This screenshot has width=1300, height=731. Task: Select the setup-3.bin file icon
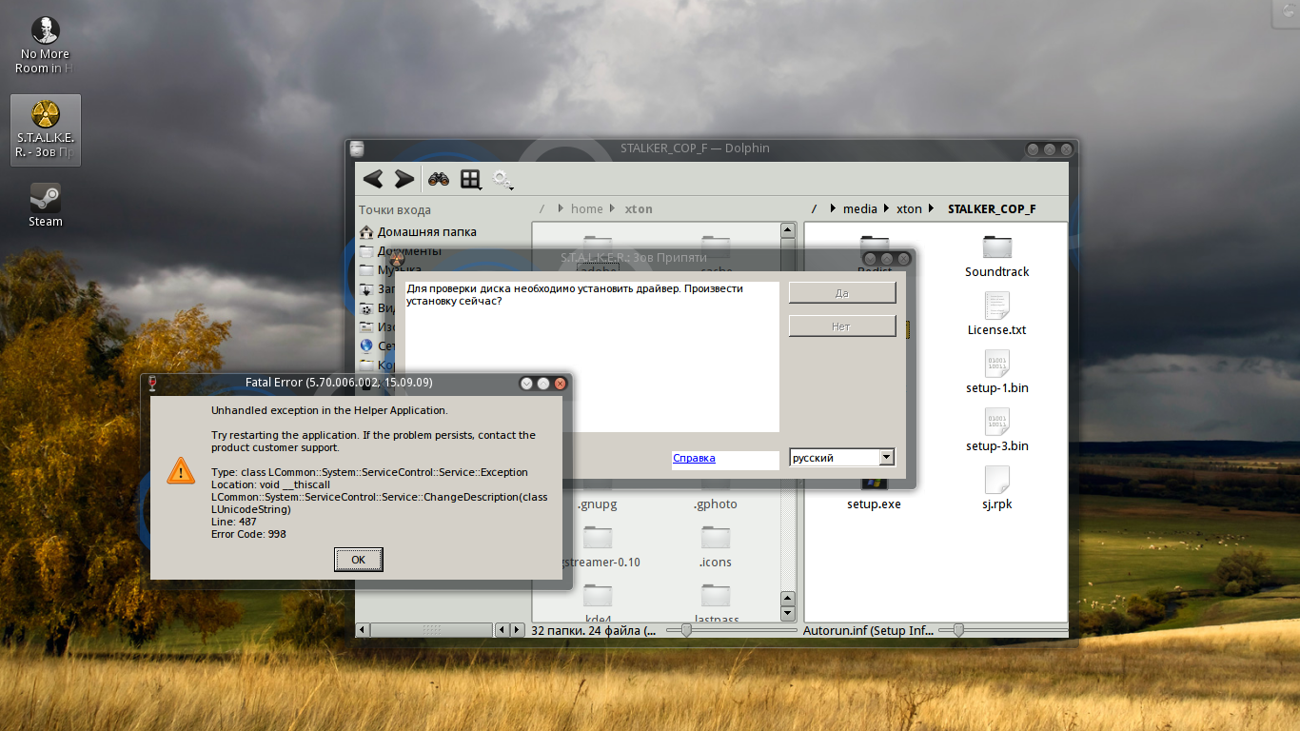click(x=996, y=422)
